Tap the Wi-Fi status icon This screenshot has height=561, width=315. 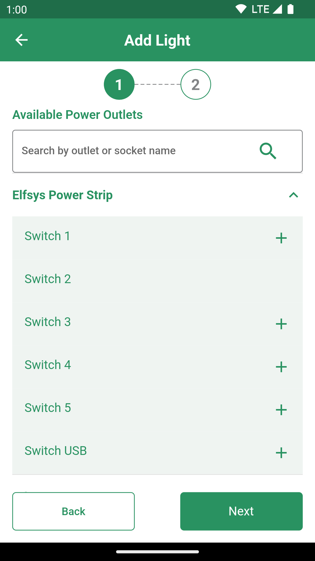pyautogui.click(x=241, y=9)
